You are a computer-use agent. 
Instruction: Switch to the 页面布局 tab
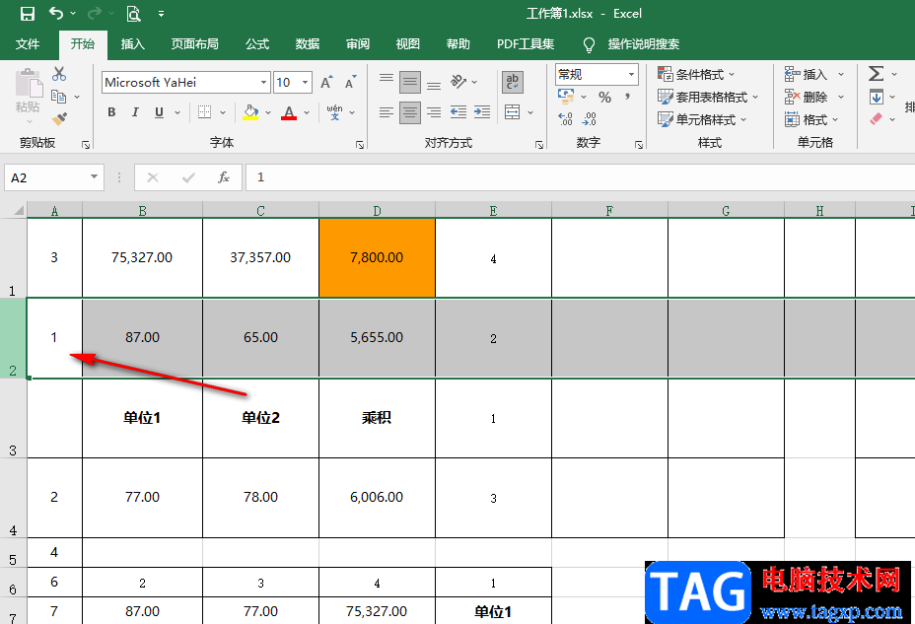click(194, 43)
